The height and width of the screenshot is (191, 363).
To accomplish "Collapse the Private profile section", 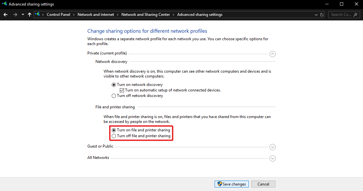I will coord(272,54).
